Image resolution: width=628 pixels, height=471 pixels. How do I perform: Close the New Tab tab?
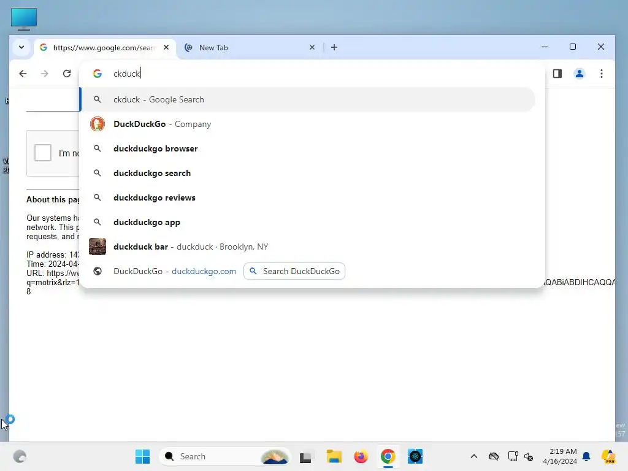click(312, 47)
